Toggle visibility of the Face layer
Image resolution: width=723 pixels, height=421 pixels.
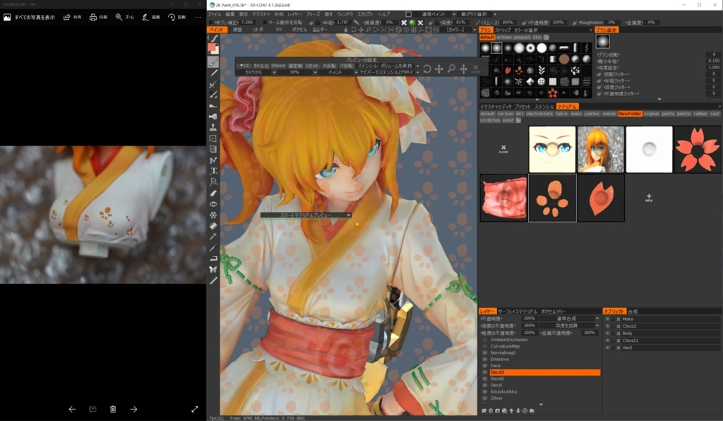coord(485,366)
